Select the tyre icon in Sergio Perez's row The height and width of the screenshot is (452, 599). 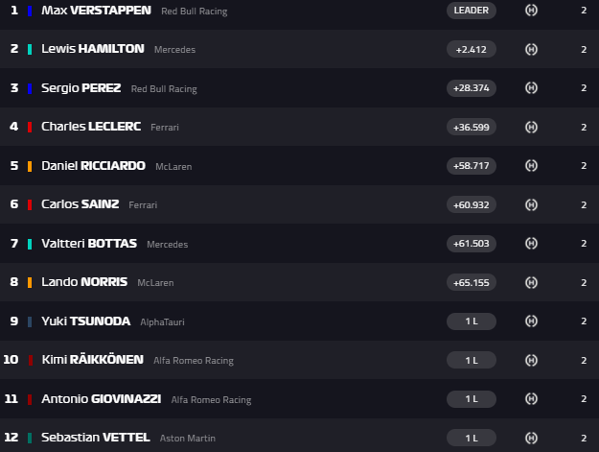click(532, 88)
